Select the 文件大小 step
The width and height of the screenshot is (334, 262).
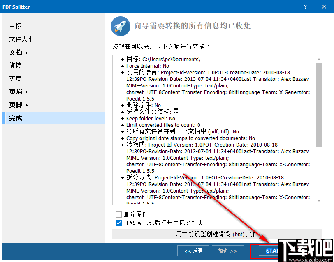21,39
